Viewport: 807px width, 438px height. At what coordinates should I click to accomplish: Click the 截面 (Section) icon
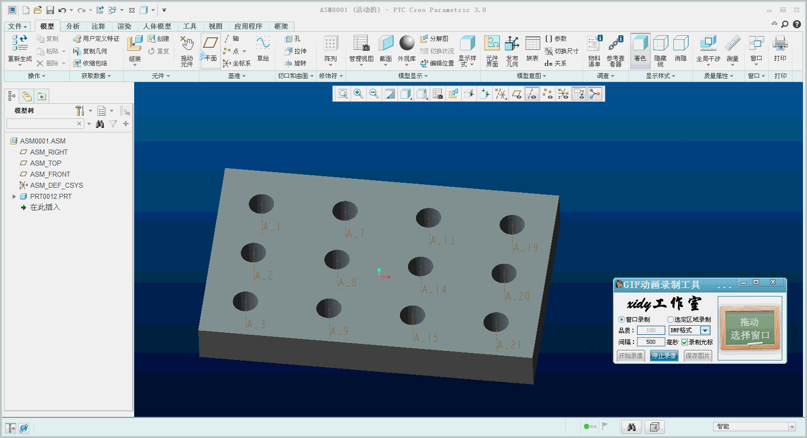point(386,44)
